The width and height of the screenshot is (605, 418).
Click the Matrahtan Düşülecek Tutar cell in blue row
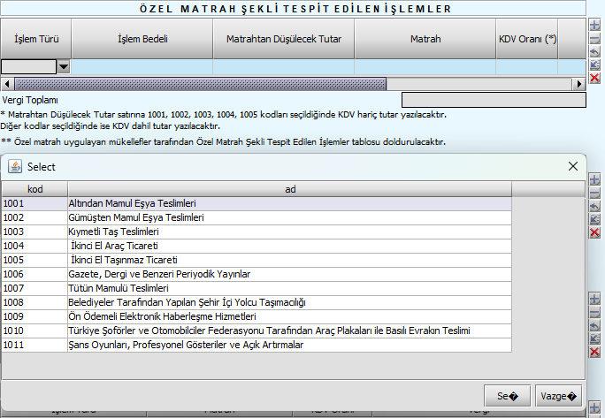[284, 66]
